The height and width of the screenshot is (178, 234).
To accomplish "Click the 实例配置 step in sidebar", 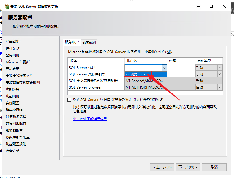I will pyautogui.click(x=13, y=103).
